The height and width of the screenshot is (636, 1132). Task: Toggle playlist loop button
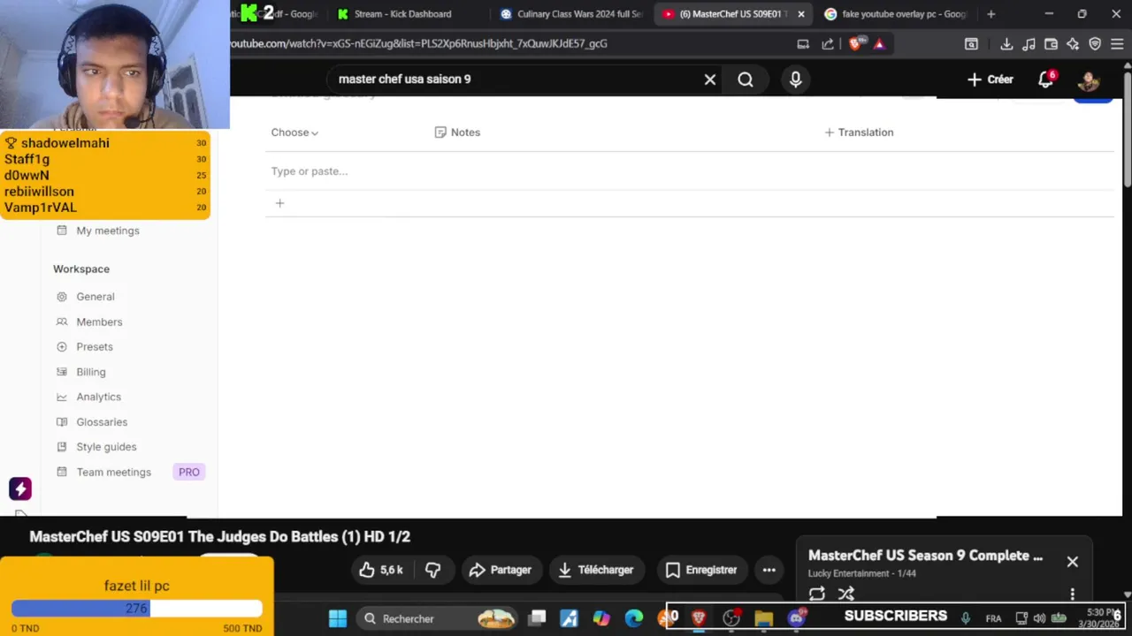tap(817, 594)
